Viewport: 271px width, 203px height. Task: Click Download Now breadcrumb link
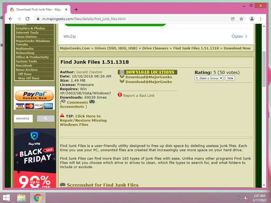pos(237,48)
